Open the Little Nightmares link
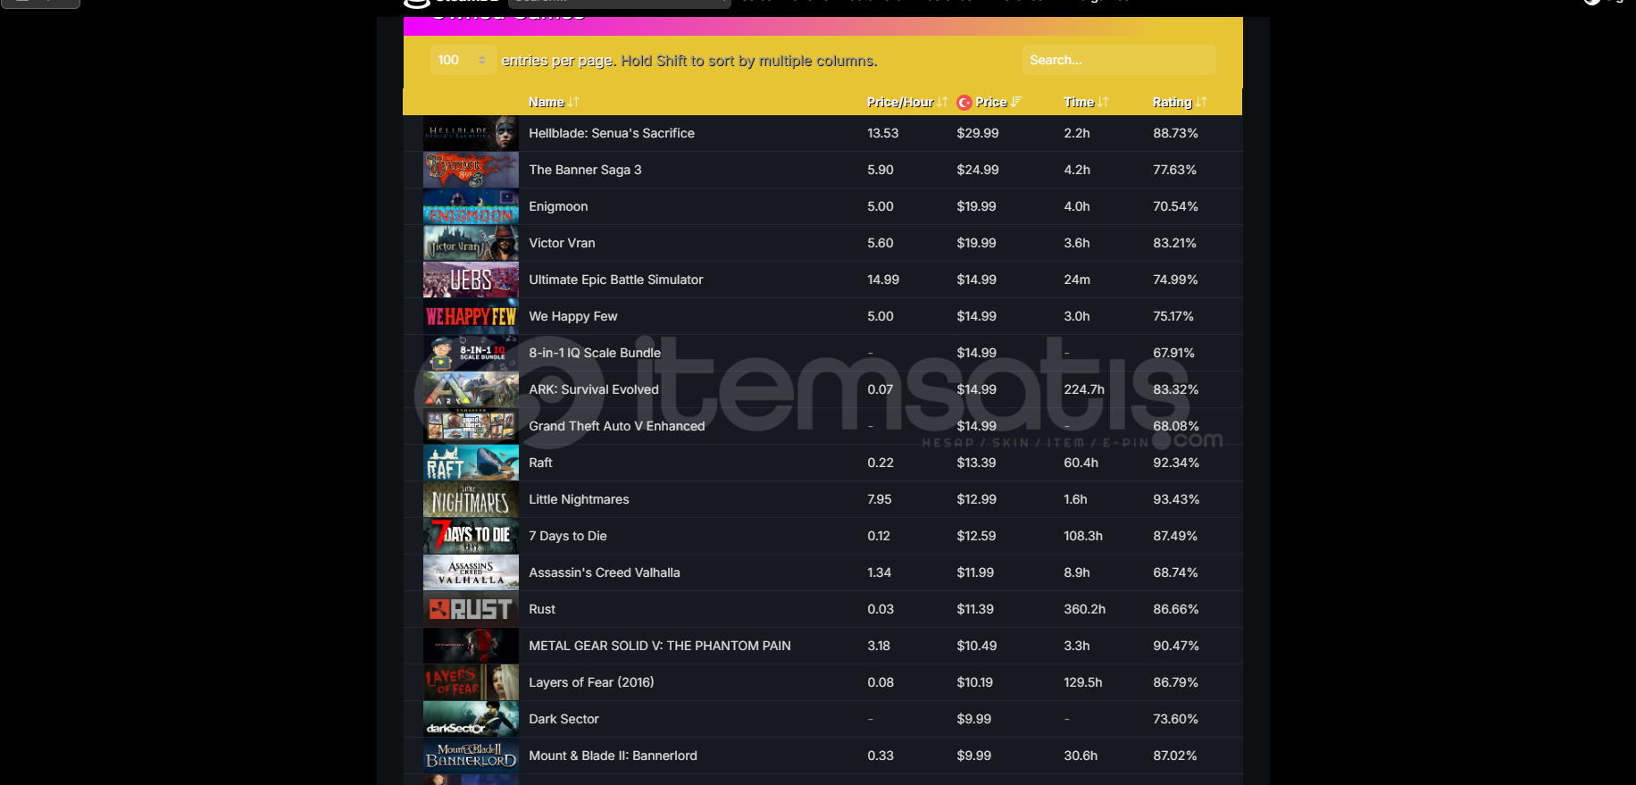1636x785 pixels. [579, 499]
